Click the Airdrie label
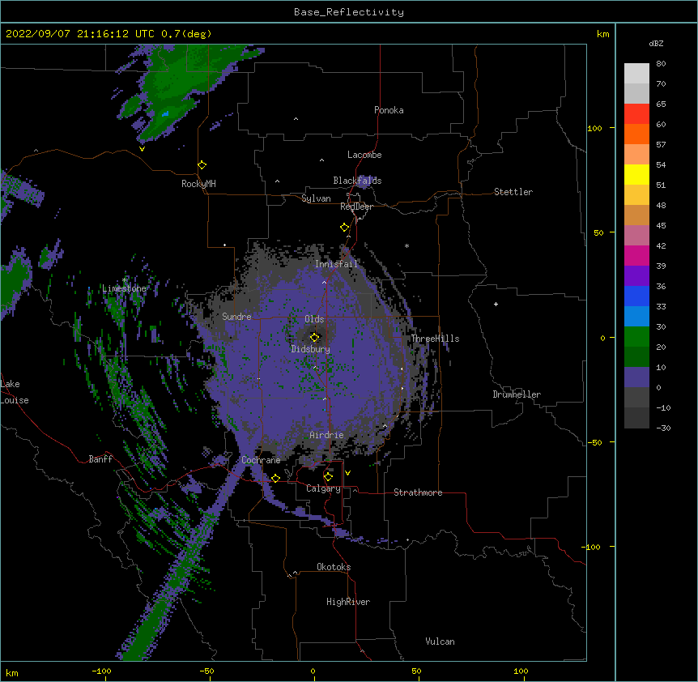The width and height of the screenshot is (698, 682). click(x=327, y=435)
